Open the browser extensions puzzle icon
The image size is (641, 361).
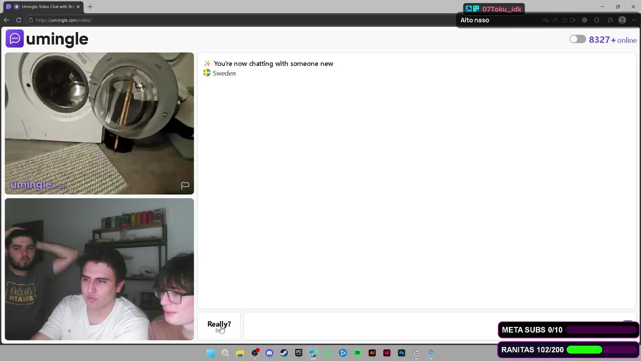point(596,20)
